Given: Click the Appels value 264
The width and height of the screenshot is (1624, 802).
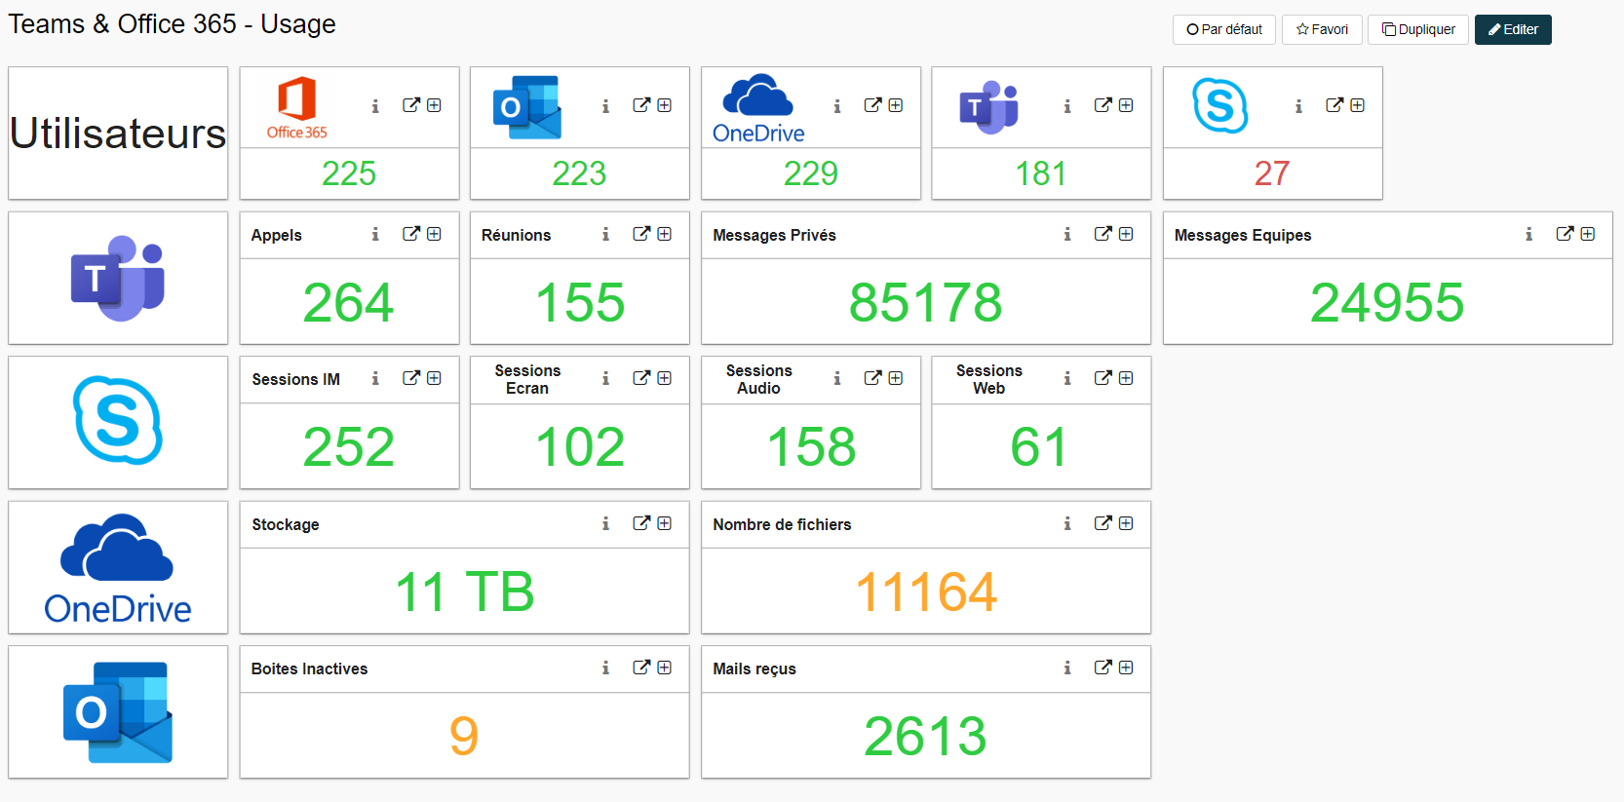Looking at the screenshot, I should click(349, 302).
